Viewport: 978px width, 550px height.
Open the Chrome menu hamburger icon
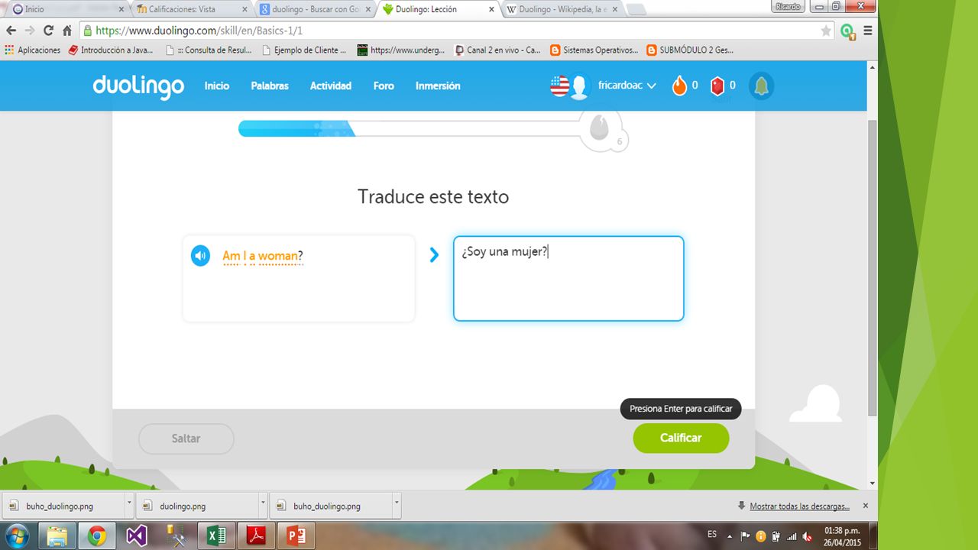[867, 31]
